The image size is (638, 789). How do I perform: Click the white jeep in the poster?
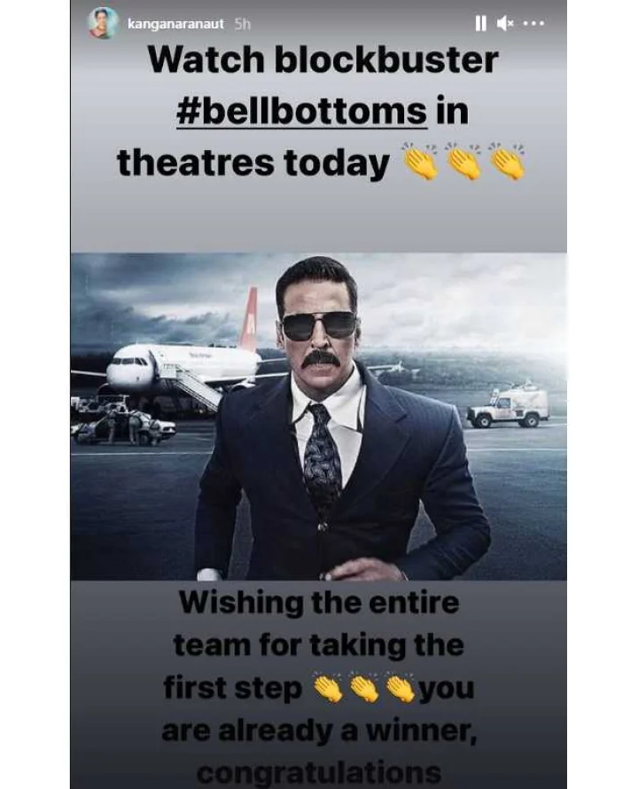pyautogui.click(x=509, y=409)
